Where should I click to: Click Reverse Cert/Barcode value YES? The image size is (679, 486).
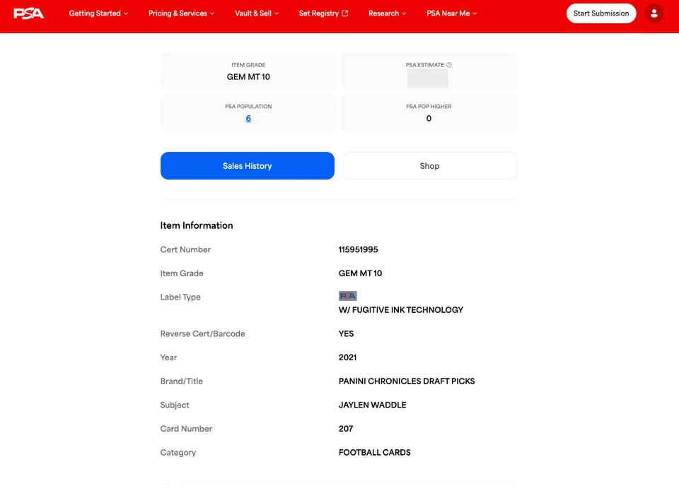click(346, 333)
